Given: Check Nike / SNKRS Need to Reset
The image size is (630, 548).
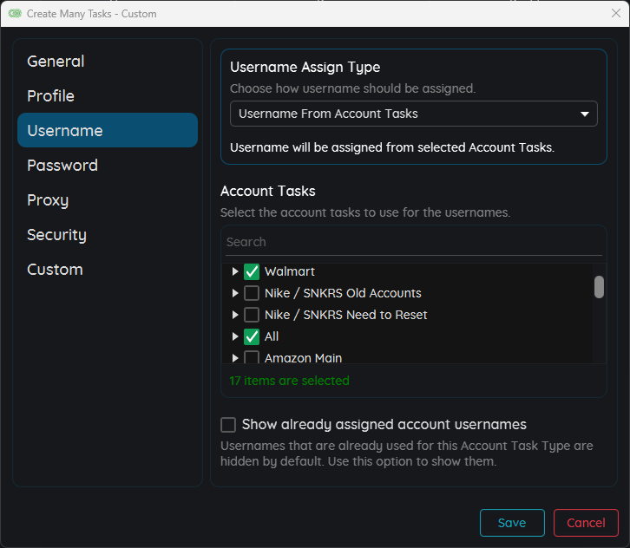Looking at the screenshot, I should click(252, 315).
